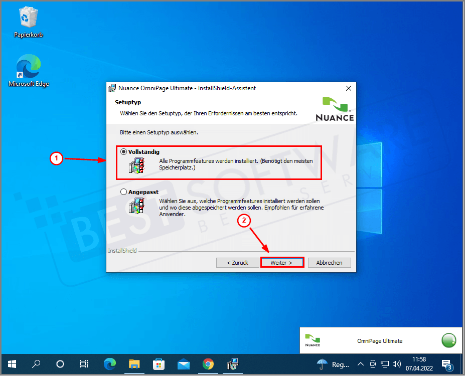Open the Papierkorb on the desktop
This screenshot has width=465, height=376.
pos(28,21)
